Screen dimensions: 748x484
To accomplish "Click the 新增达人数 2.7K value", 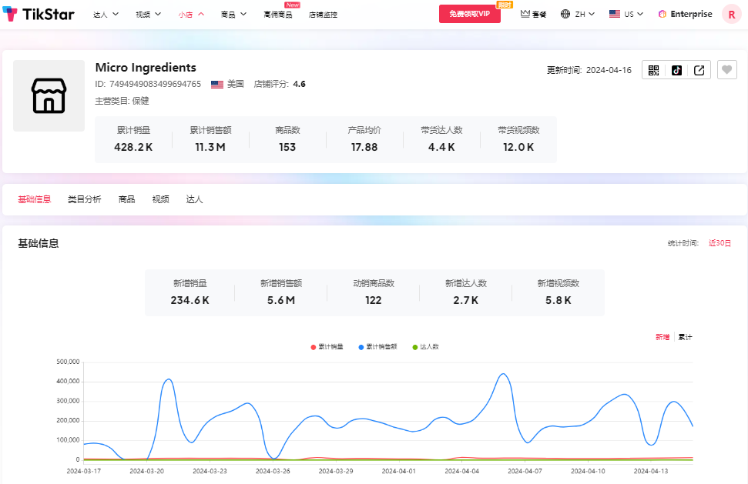I will (465, 300).
